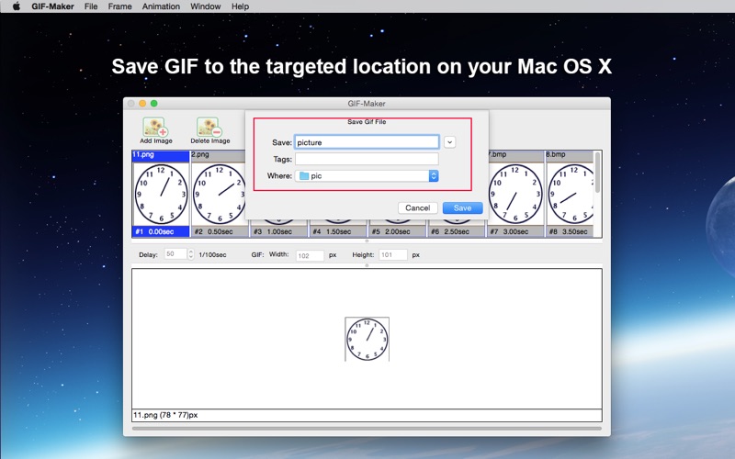Screen dimensions: 735x459
Task: Click the Add Image toolbar icon
Action: point(155,130)
